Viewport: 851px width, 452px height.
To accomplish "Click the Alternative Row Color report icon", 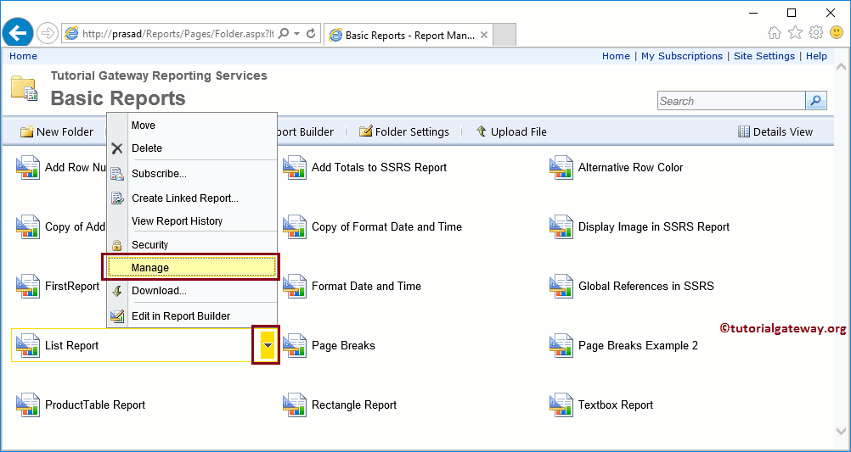I will pyautogui.click(x=562, y=167).
